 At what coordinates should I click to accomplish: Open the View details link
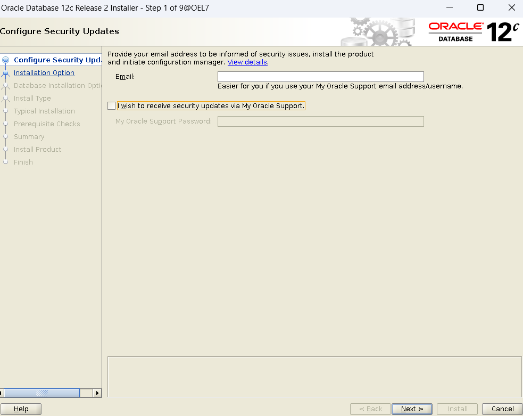(247, 62)
